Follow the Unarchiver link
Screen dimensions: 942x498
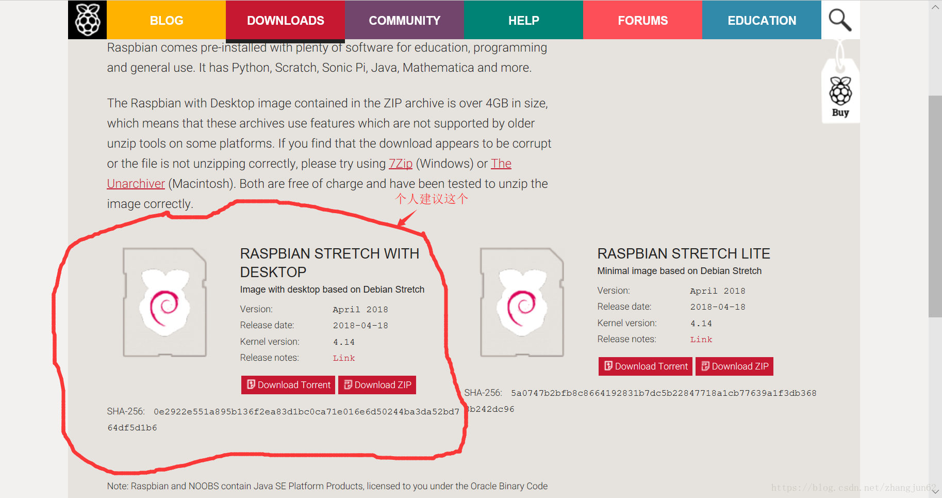coord(136,184)
